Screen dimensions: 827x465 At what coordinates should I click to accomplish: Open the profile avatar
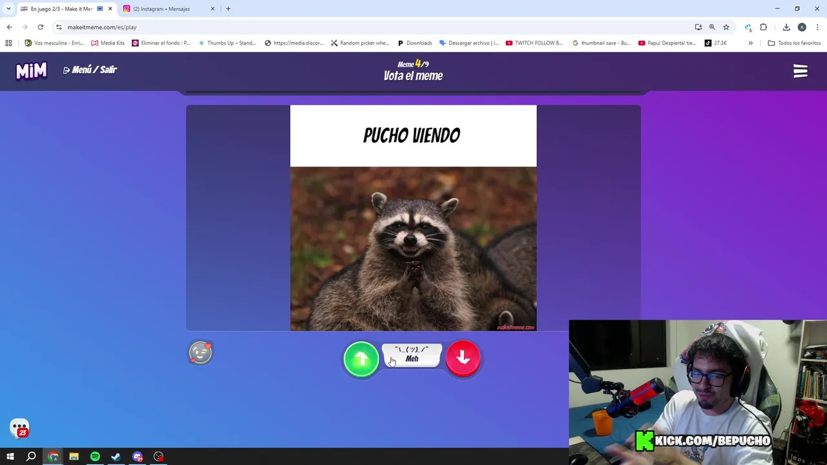[x=802, y=27]
